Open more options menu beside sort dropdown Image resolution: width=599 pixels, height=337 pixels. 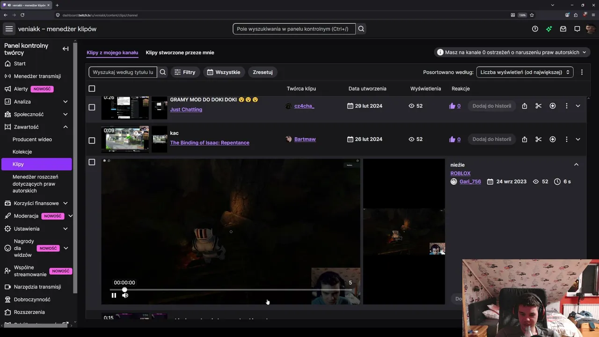click(582, 72)
